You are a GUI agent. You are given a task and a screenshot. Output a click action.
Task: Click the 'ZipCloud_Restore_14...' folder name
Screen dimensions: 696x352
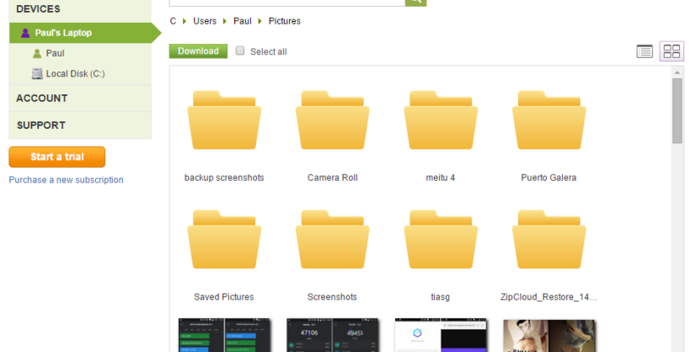pyautogui.click(x=549, y=297)
